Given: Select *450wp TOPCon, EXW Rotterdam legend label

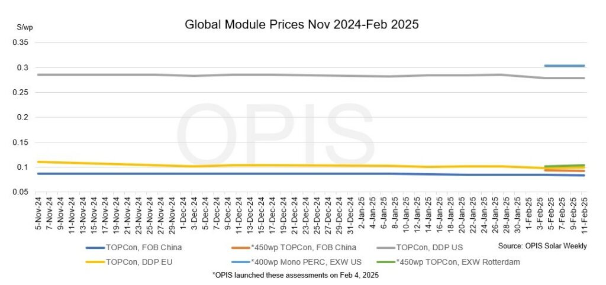Looking at the screenshot, I should pos(458,262).
